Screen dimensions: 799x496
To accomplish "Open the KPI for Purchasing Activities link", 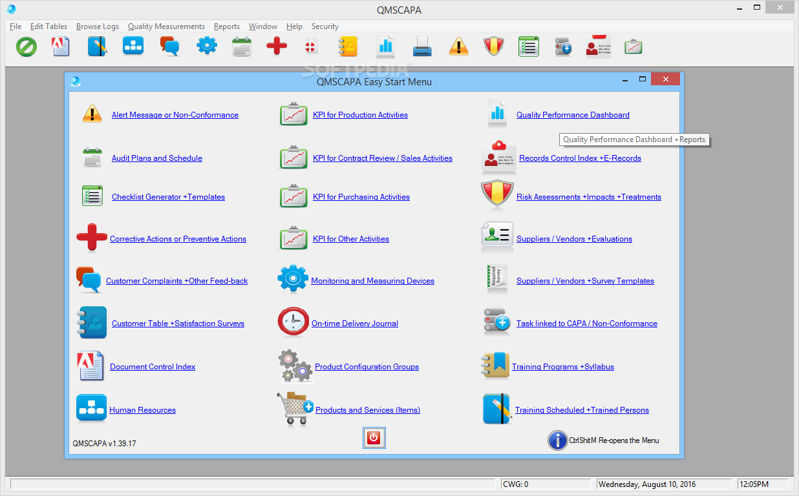I will pyautogui.click(x=361, y=197).
